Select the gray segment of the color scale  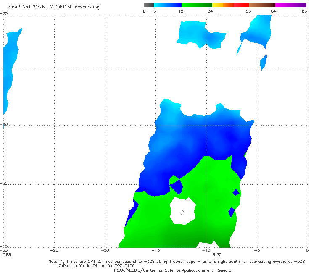click(x=149, y=5)
